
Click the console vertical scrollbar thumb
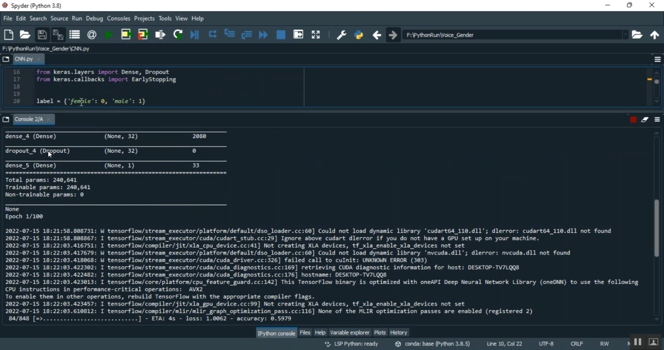click(x=657, y=228)
